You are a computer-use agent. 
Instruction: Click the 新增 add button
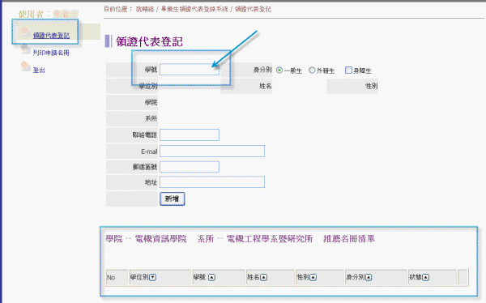(x=173, y=198)
